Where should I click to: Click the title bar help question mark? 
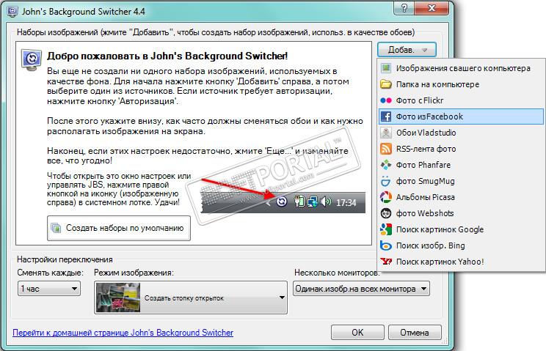(x=404, y=7)
